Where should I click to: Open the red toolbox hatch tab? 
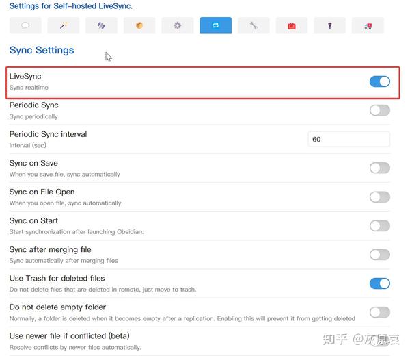tap(292, 25)
